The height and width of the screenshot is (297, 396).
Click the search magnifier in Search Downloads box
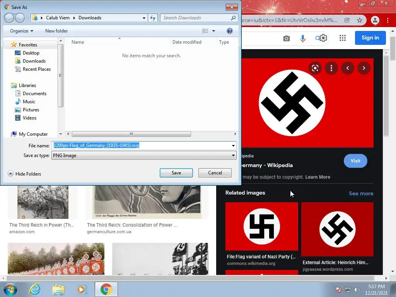233,18
